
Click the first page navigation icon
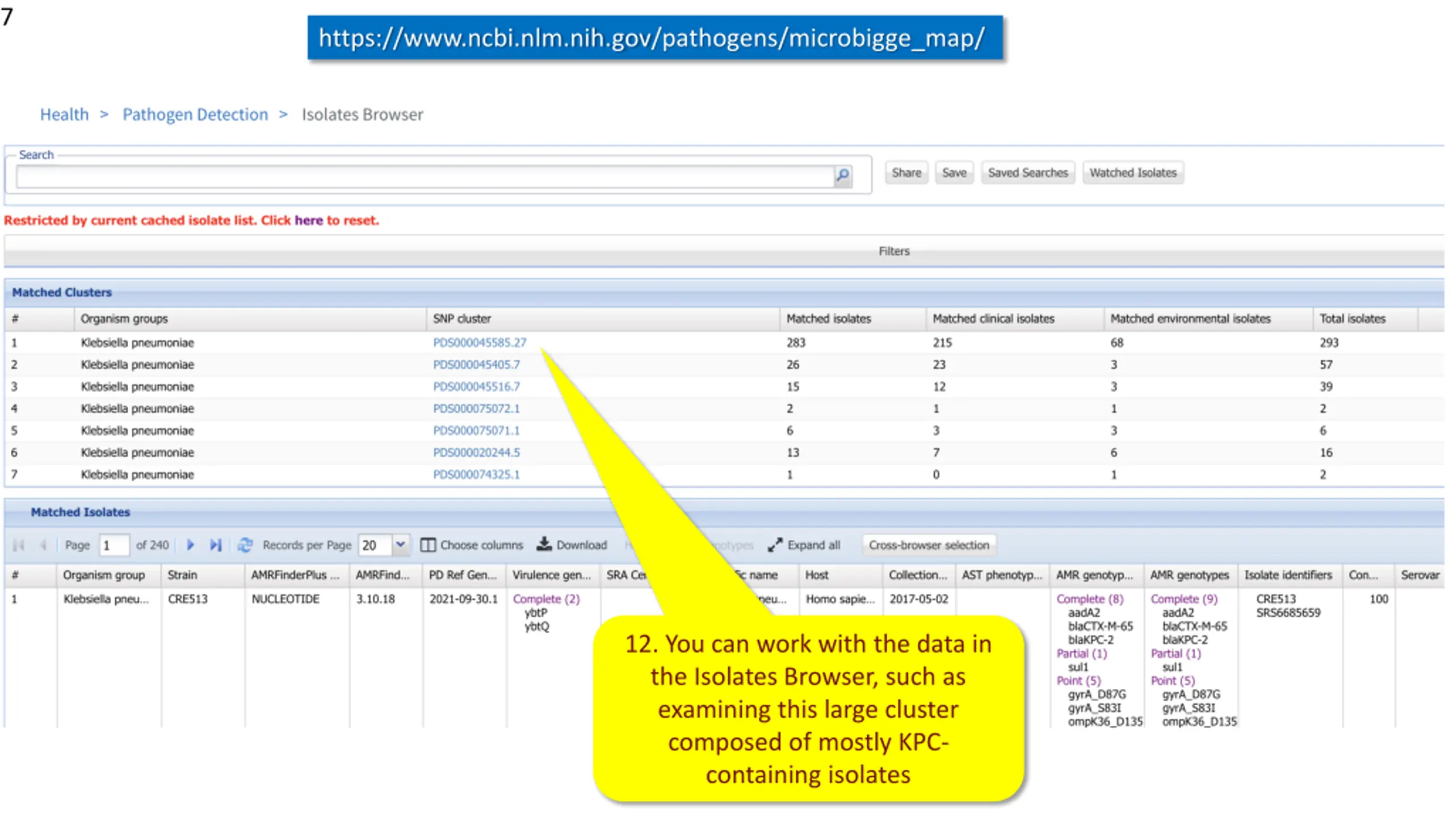click(19, 545)
